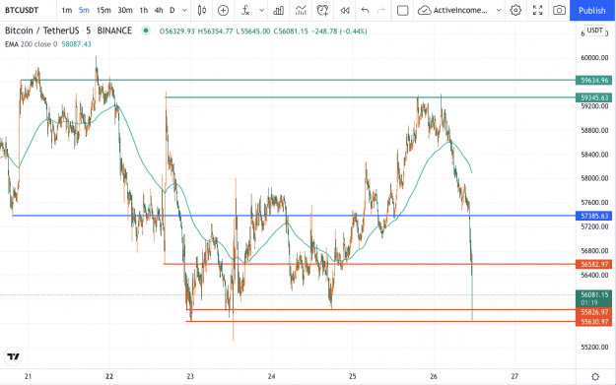The image size is (616, 385).
Task: Click the 55826.97 red price label
Action: click(593, 312)
